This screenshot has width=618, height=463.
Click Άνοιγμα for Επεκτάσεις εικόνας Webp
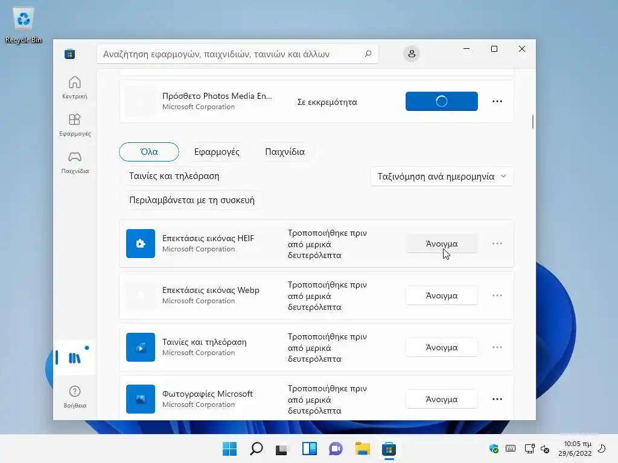[x=441, y=295]
